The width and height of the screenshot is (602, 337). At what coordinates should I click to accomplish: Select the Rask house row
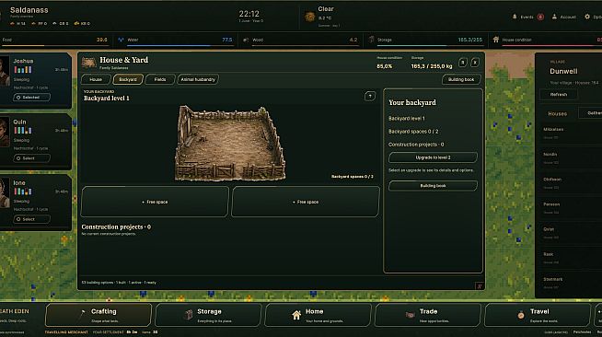click(570, 257)
